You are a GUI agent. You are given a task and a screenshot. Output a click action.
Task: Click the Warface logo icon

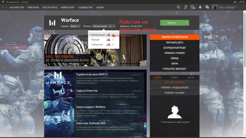[52, 23]
